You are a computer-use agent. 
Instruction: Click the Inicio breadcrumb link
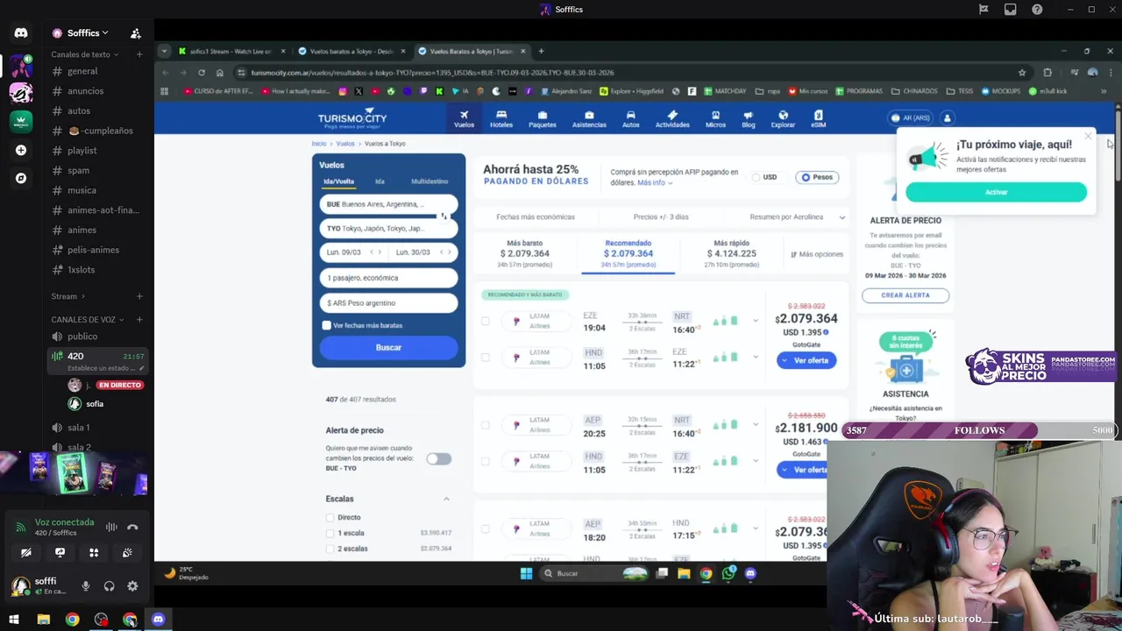tap(318, 144)
